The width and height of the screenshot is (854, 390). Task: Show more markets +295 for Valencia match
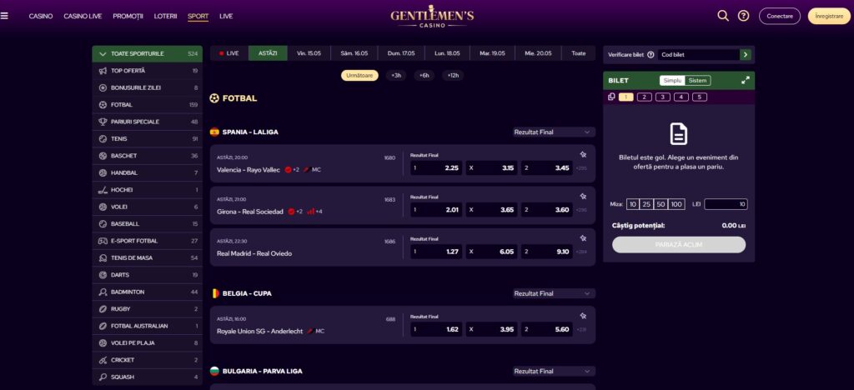click(581, 168)
